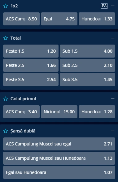Choose Niciunul first goal at 15.00
Image resolution: width=118 pixels, height=182 pixels.
click(59, 112)
